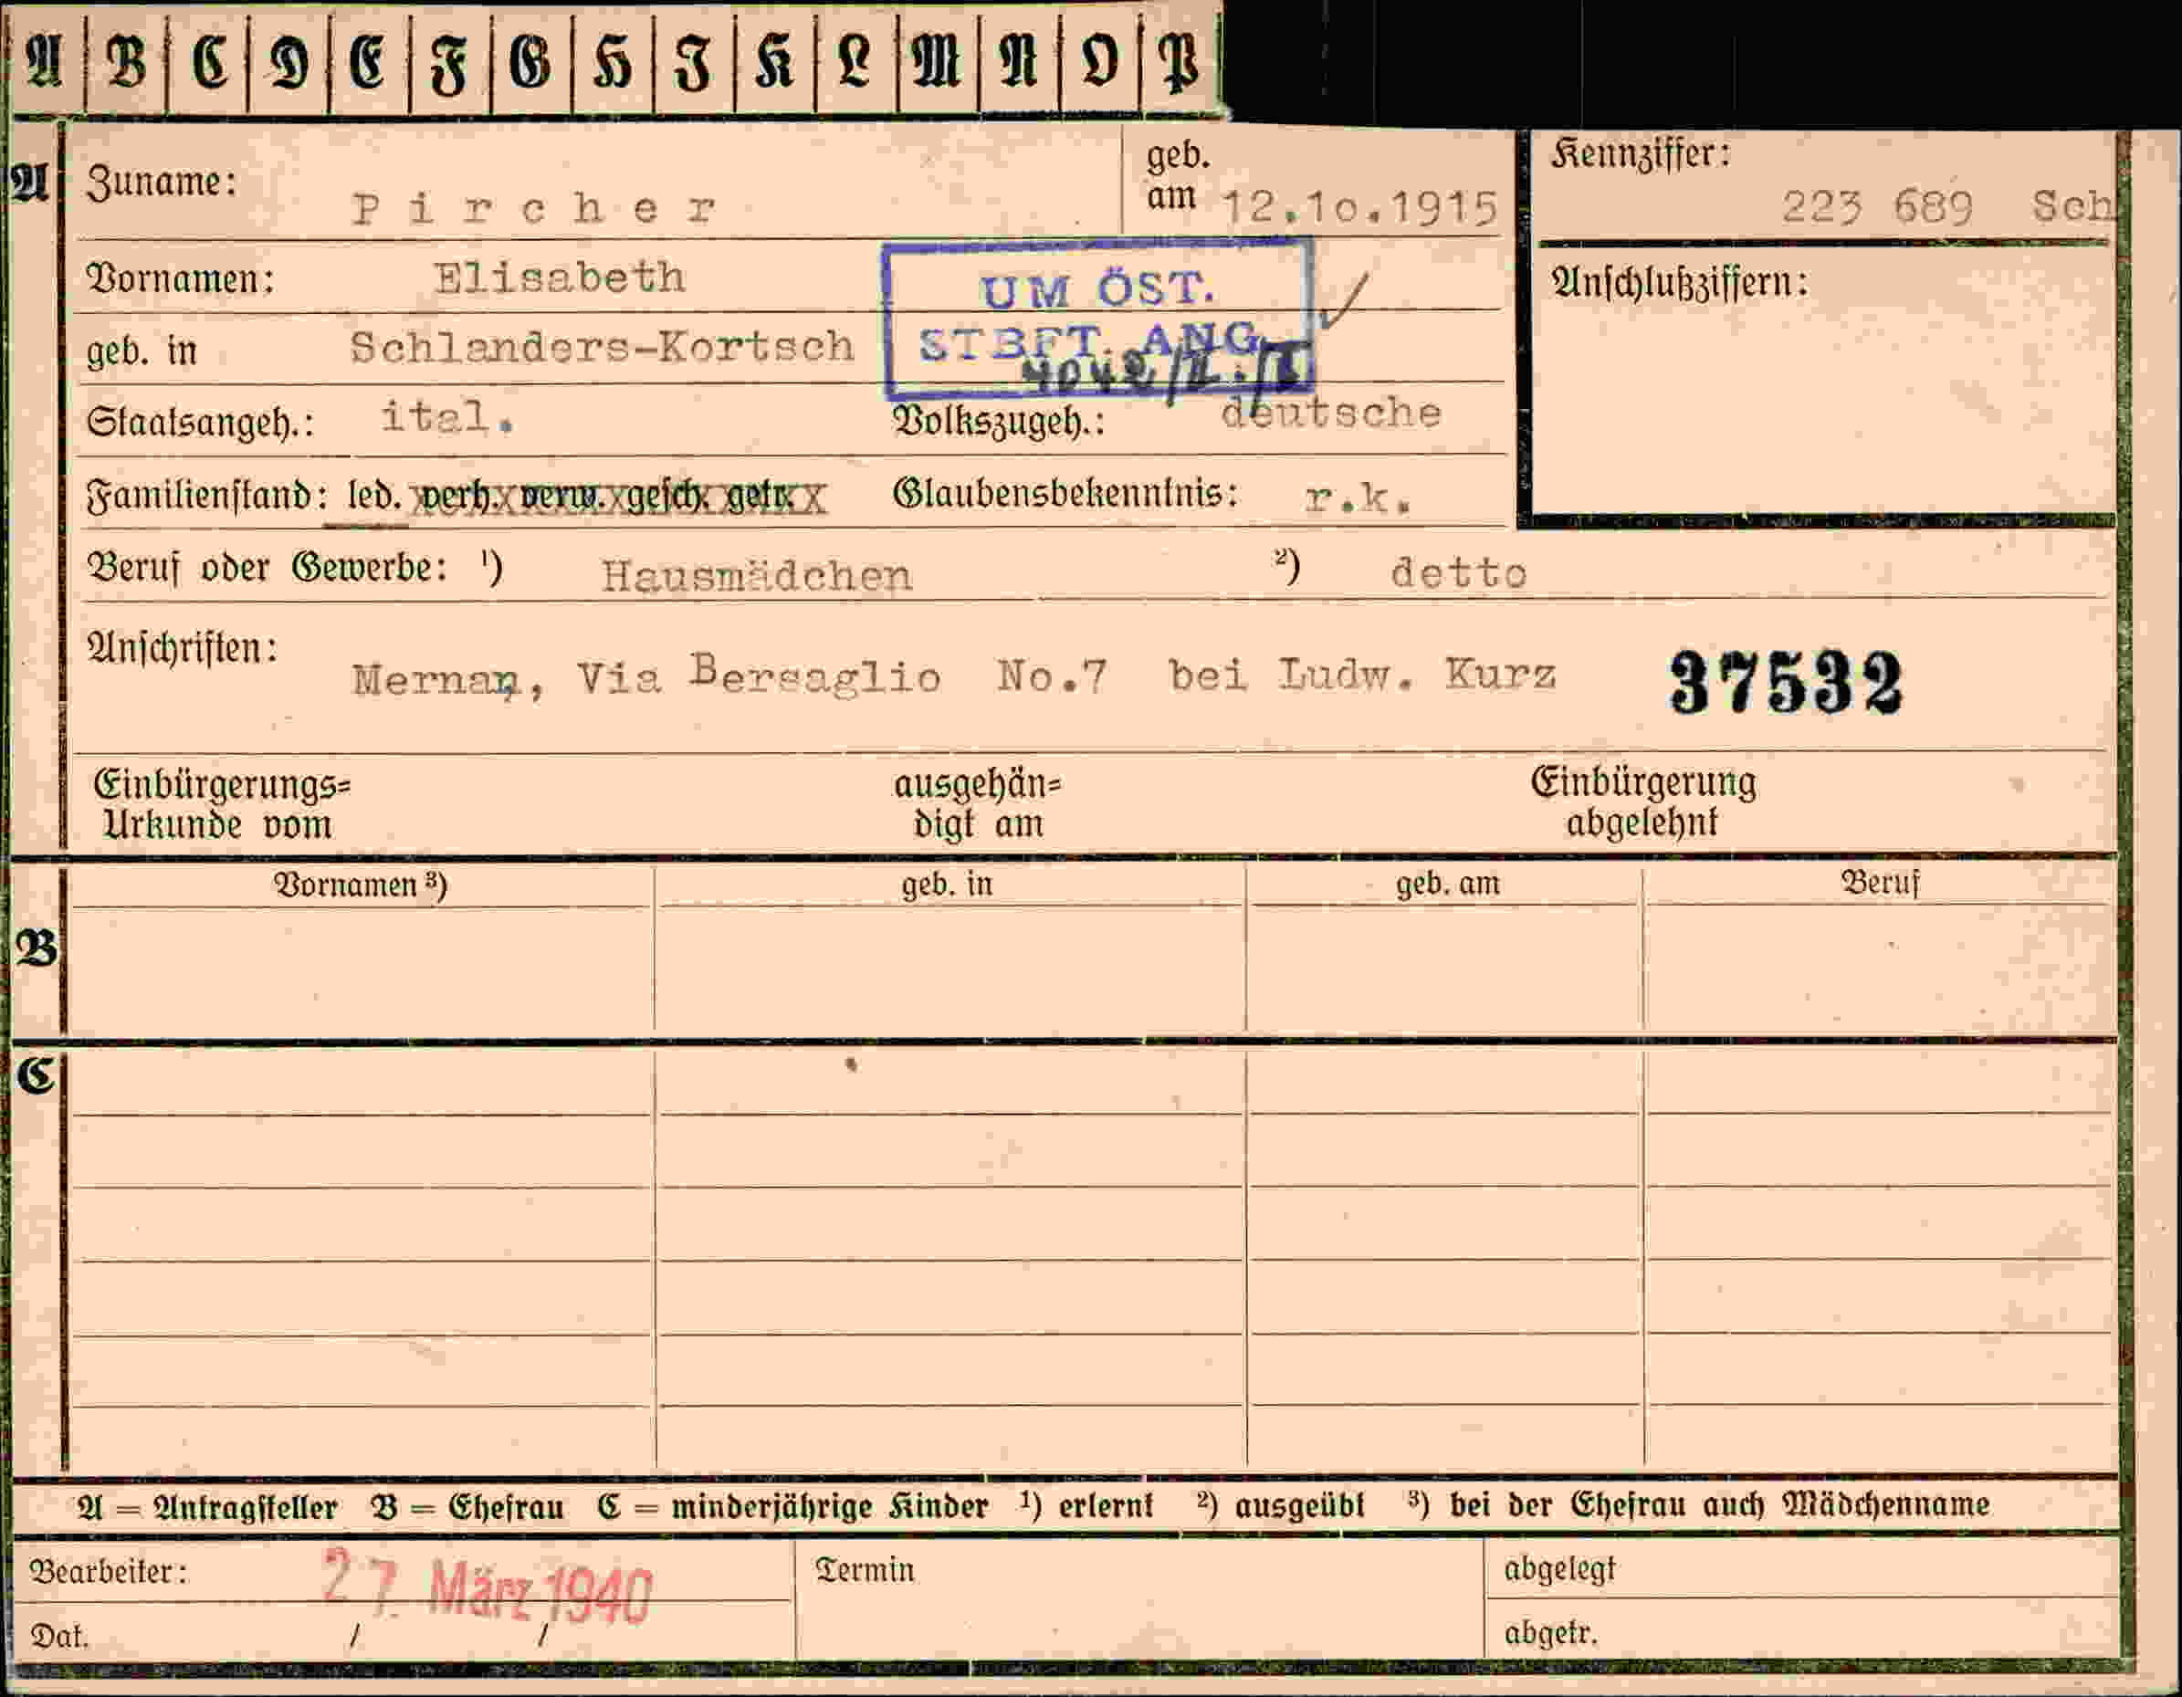Click the 'Familienstand:' label
The image size is (2182, 1697).
207,496
